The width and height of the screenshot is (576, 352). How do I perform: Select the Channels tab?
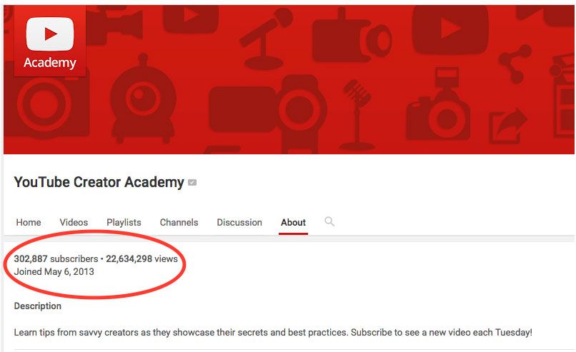coord(179,223)
